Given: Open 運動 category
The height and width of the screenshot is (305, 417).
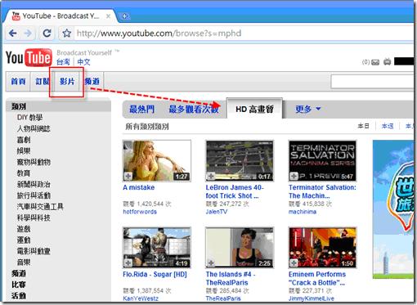Looking at the screenshot, I should [x=24, y=240].
